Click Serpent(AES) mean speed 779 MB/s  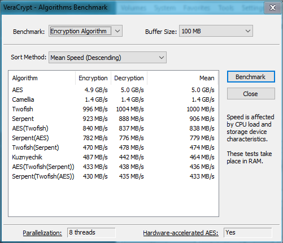(202, 138)
